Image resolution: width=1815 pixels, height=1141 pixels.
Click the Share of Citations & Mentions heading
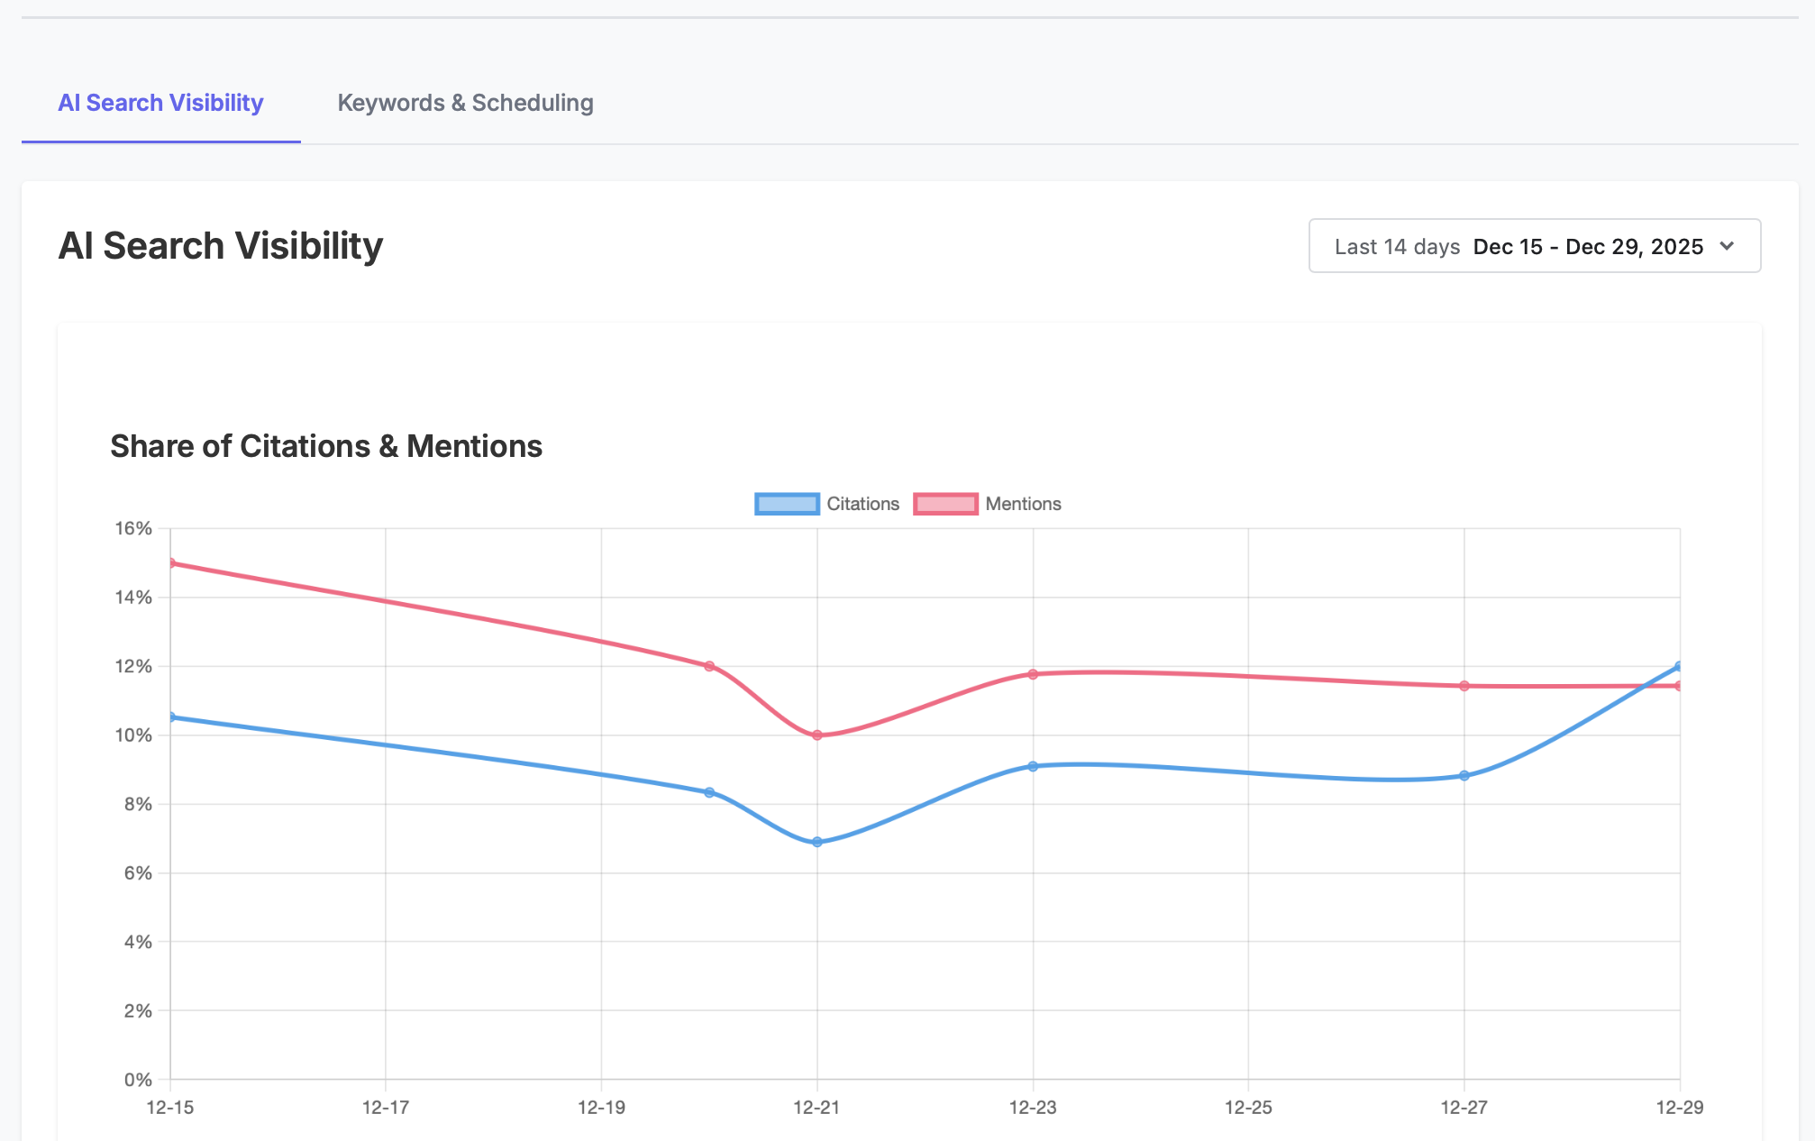tap(326, 445)
